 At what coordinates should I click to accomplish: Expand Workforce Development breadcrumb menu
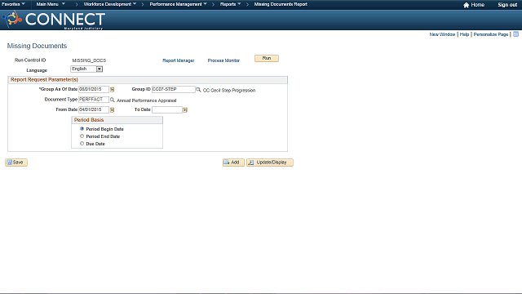point(110,4)
